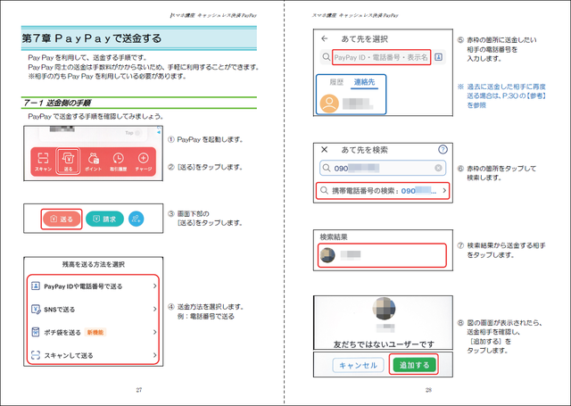Image resolution: width=571 pixels, height=406 pixels.
Task: Close あて先を検索 with the X icon
Action: [x=325, y=149]
